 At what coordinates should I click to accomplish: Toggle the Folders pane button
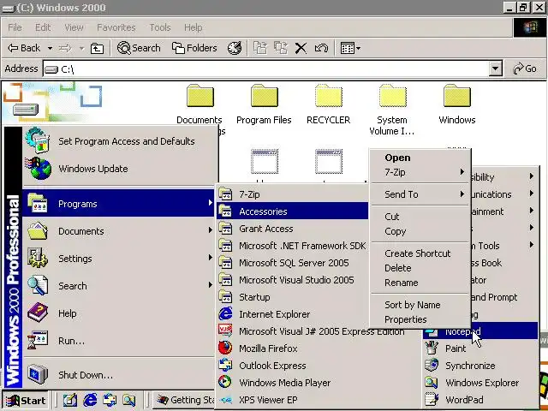pyautogui.click(x=194, y=48)
